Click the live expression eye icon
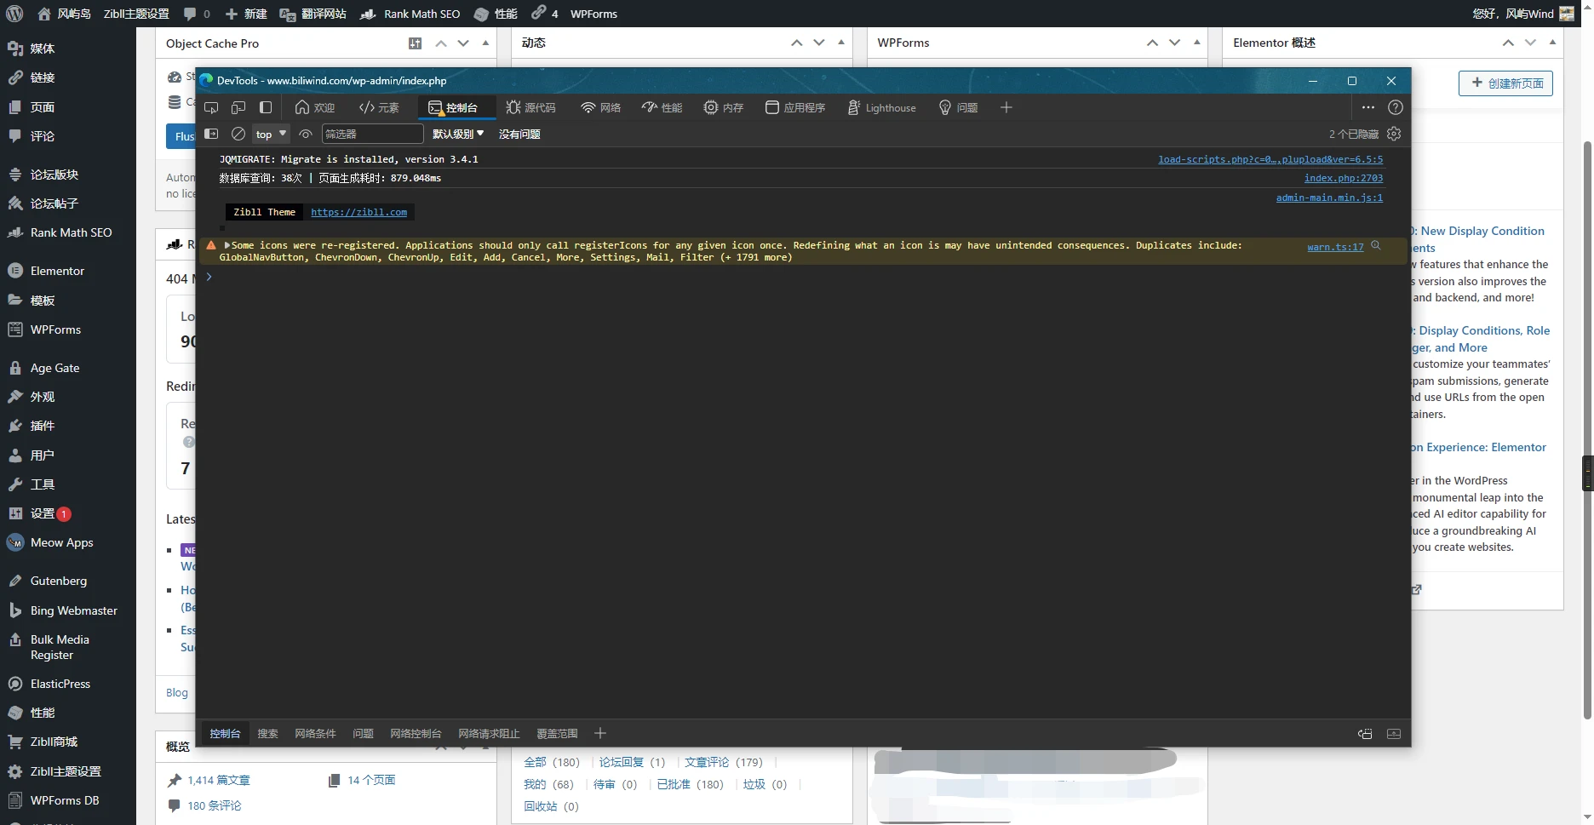The image size is (1594, 825). [x=306, y=134]
